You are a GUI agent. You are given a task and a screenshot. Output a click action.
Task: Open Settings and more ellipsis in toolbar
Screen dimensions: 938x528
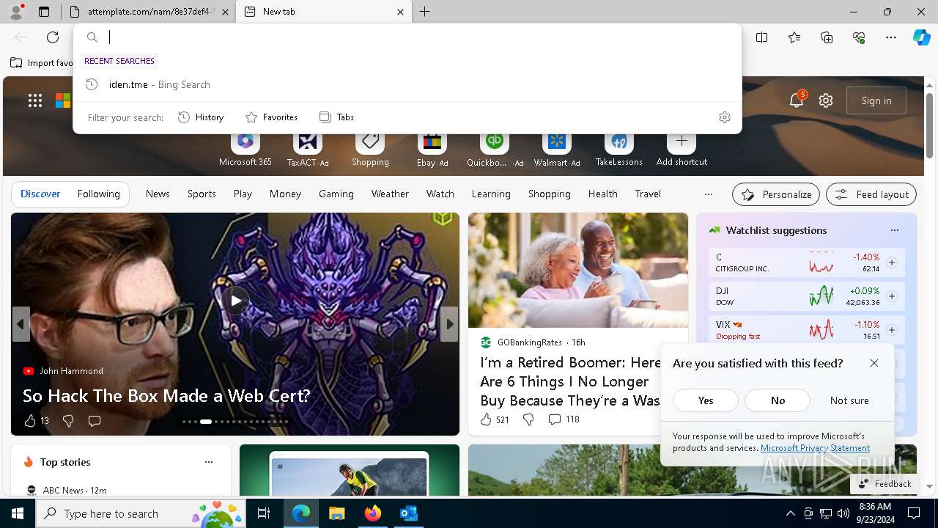(891, 37)
